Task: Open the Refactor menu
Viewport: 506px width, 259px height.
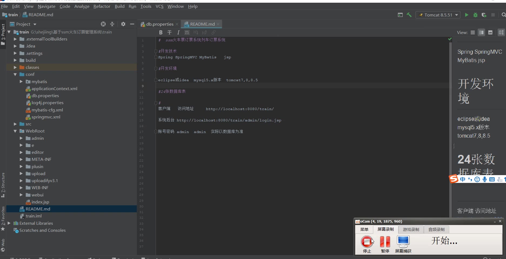Action: (102, 6)
